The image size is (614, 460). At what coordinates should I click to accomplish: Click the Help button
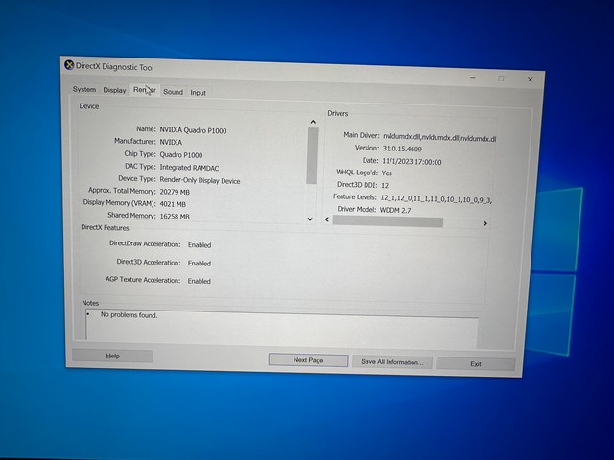pos(113,356)
